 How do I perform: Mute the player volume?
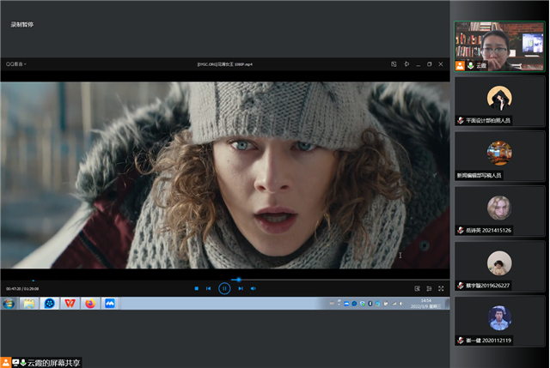pyautogui.click(x=254, y=288)
